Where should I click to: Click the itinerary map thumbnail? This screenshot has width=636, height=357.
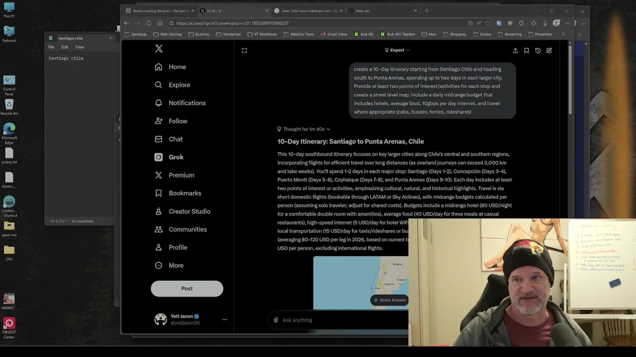point(361,283)
